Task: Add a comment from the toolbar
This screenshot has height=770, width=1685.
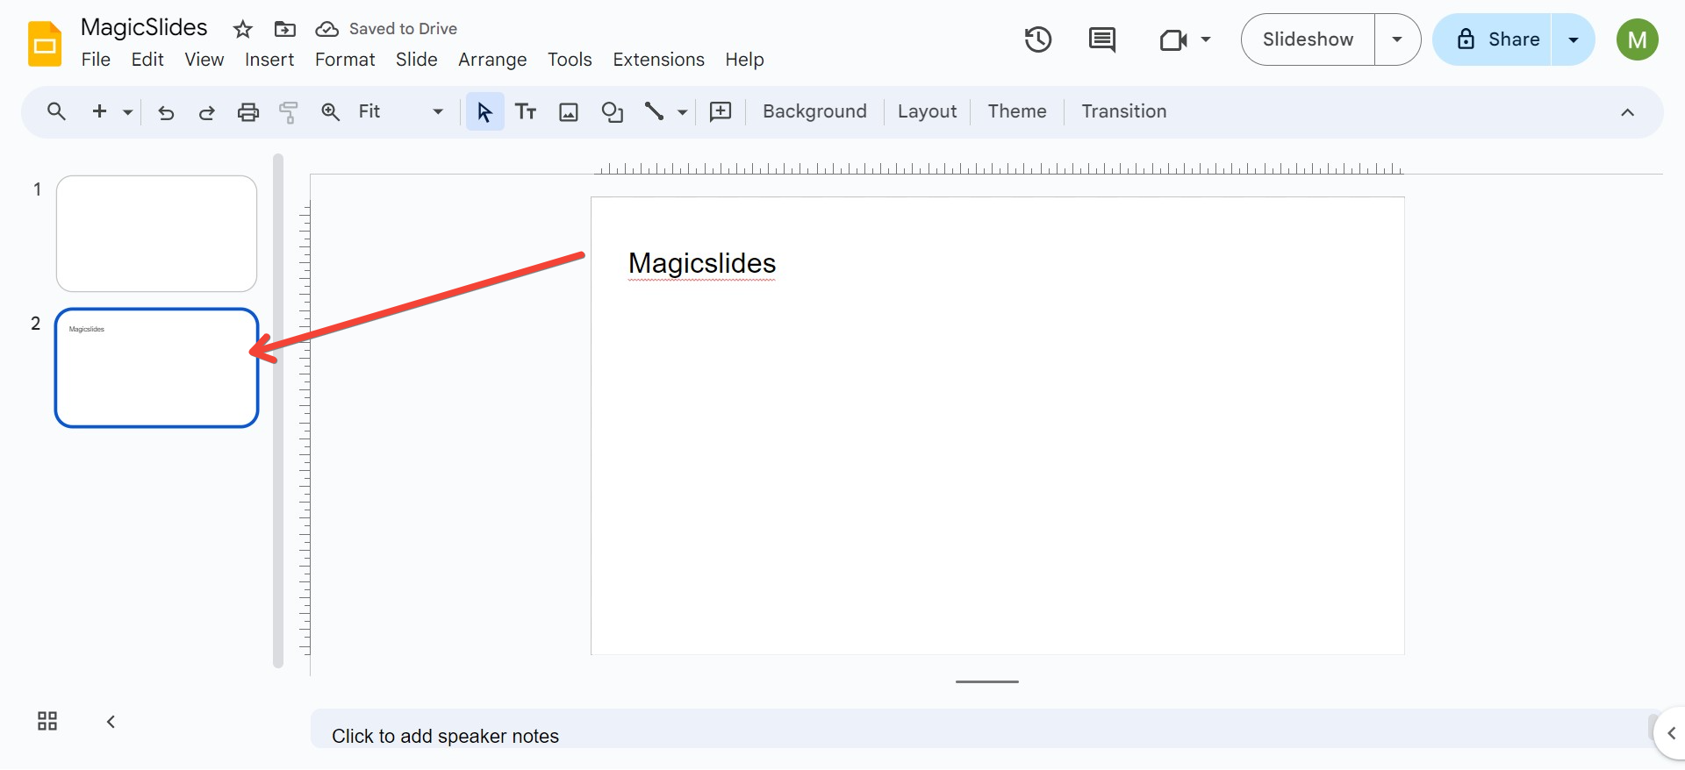Action: tap(721, 111)
